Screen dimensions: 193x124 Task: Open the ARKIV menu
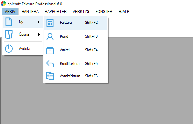10,12
